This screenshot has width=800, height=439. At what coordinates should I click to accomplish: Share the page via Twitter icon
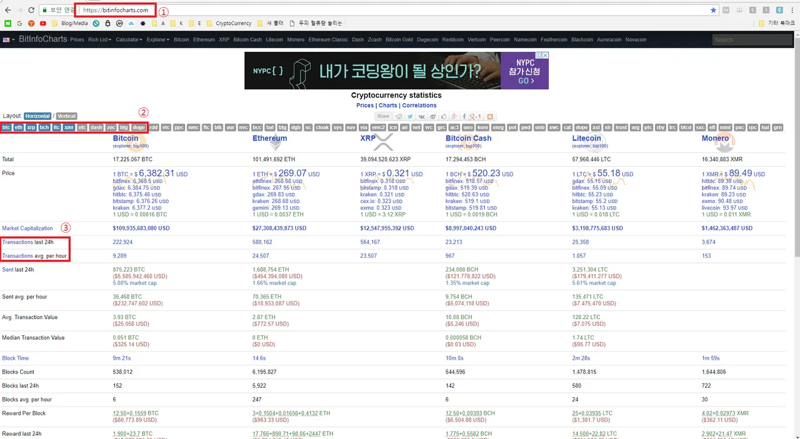point(410,117)
